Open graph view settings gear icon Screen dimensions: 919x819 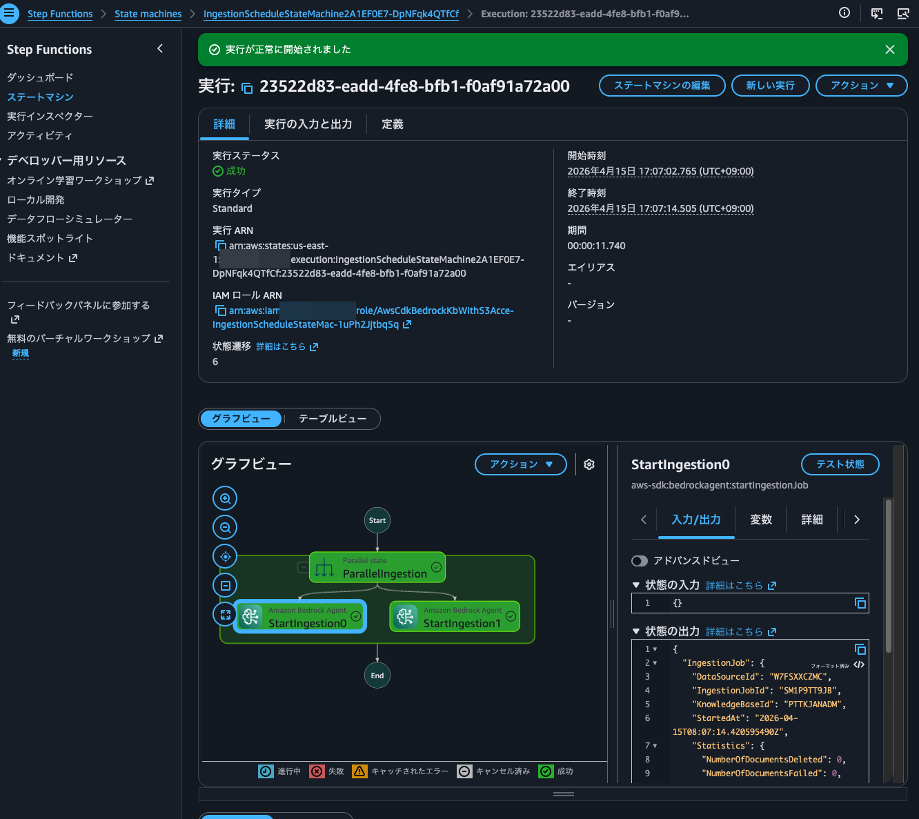(x=589, y=464)
